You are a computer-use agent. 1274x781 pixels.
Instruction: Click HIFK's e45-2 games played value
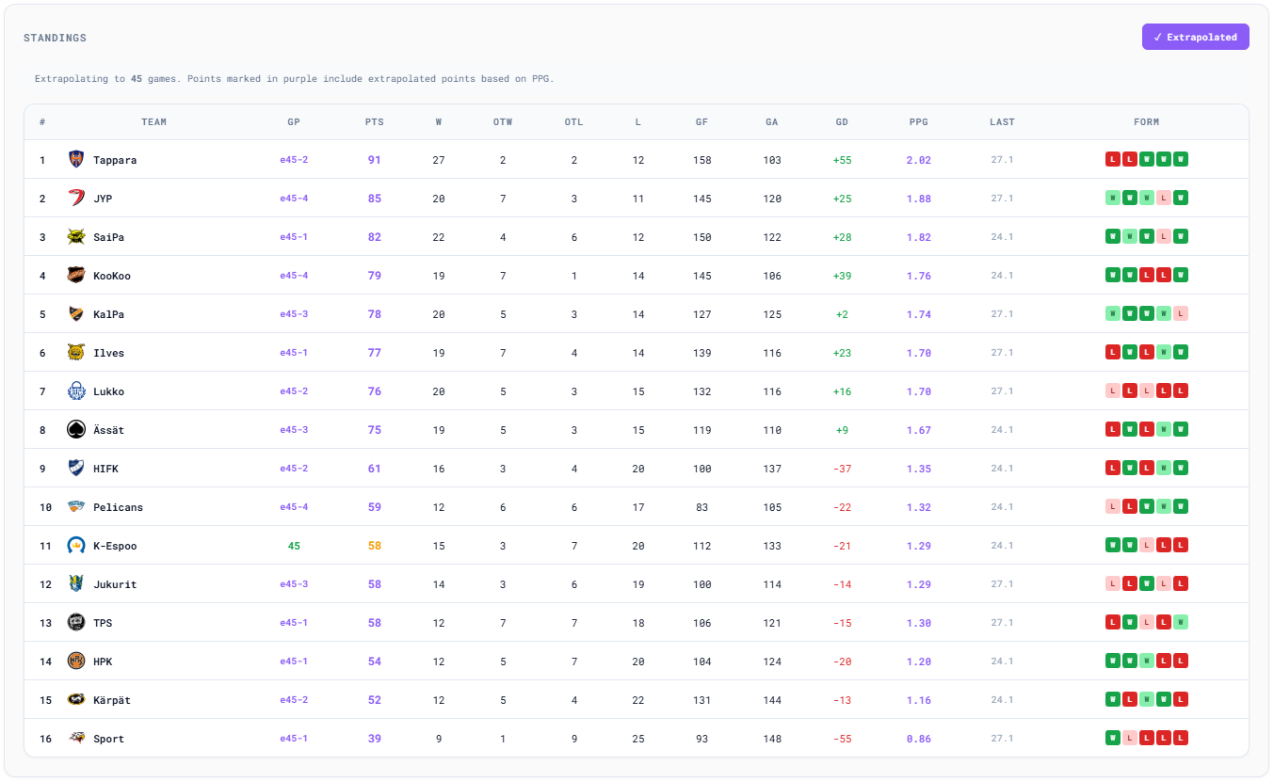[x=294, y=469]
